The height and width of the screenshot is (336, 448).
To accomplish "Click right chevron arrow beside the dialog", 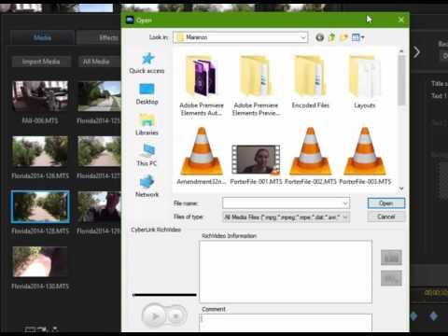I will point(416,52).
